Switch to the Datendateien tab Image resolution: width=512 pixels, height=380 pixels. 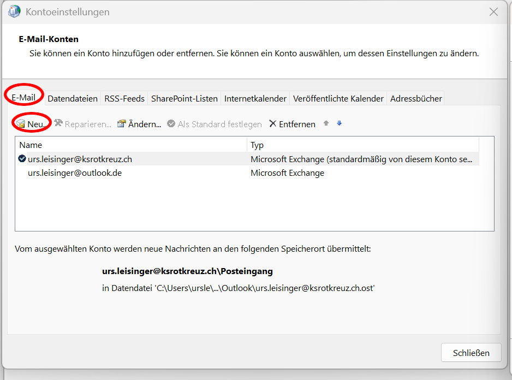pos(73,98)
